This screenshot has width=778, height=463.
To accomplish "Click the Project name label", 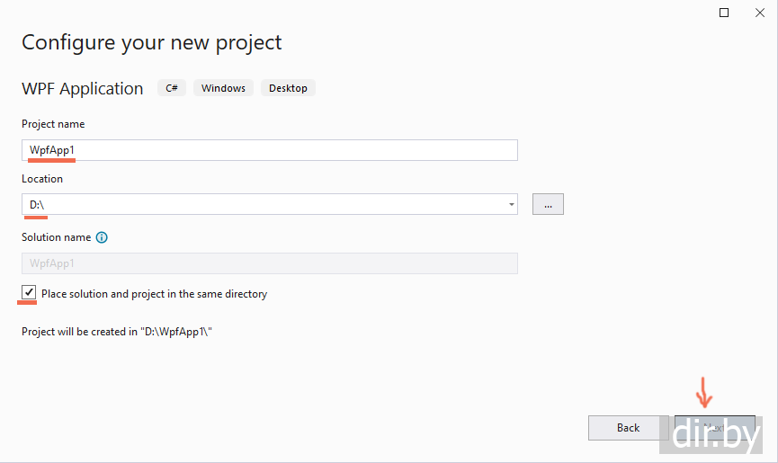I will pyautogui.click(x=53, y=124).
